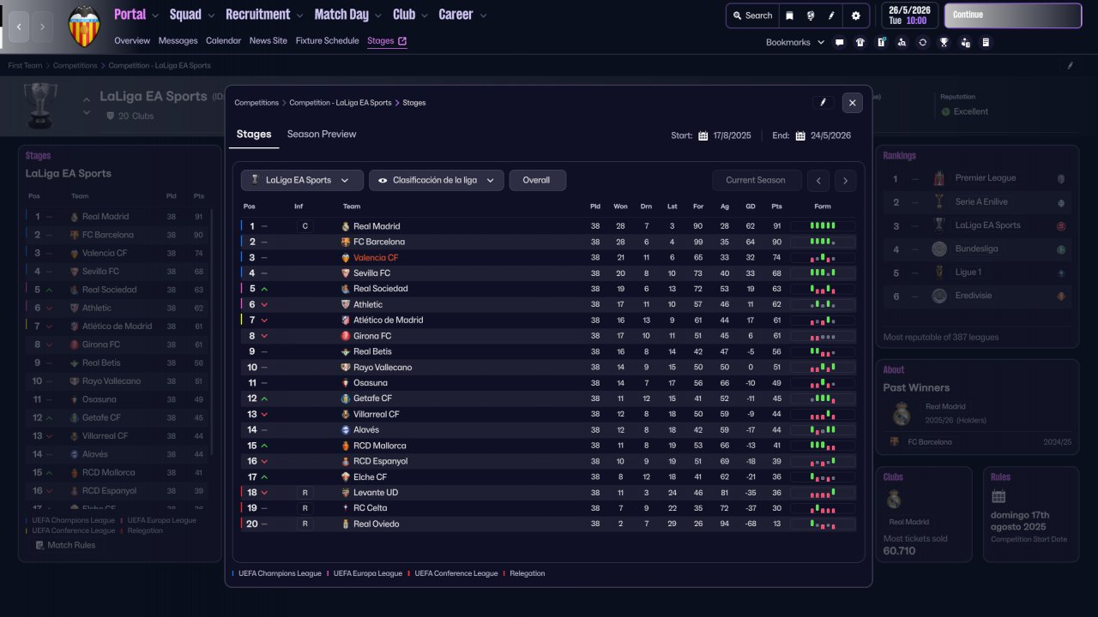Click the Real Madrid crest in the table
The height and width of the screenshot is (617, 1098).
(346, 226)
